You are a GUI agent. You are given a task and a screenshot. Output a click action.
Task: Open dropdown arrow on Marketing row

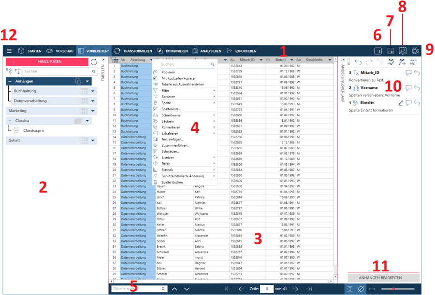tap(93, 111)
